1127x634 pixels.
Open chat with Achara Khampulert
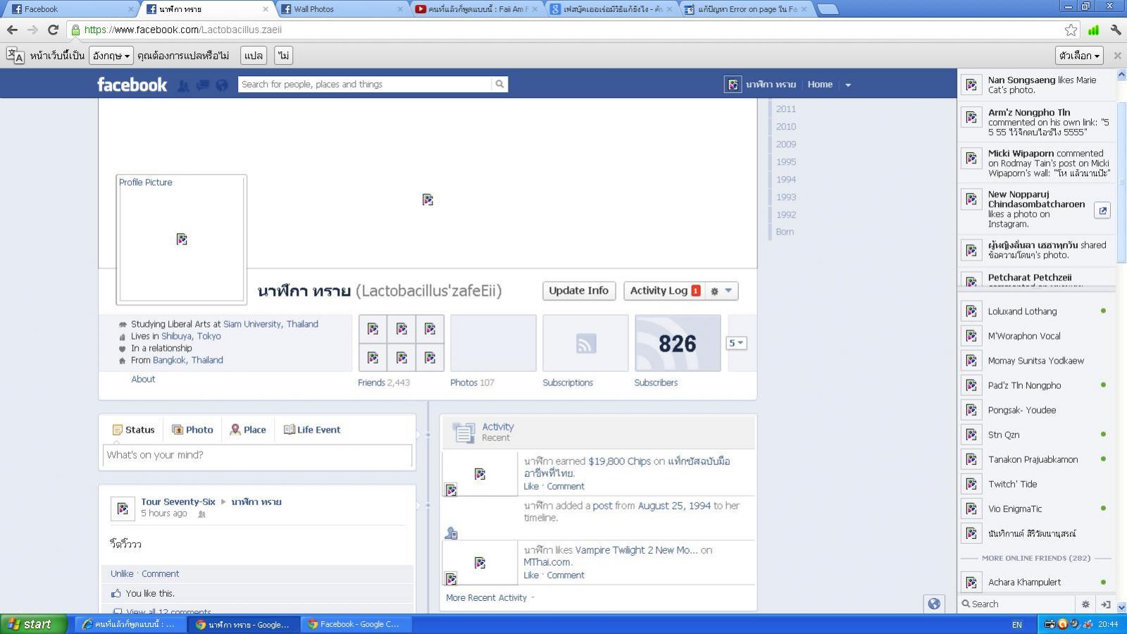[x=1035, y=583]
